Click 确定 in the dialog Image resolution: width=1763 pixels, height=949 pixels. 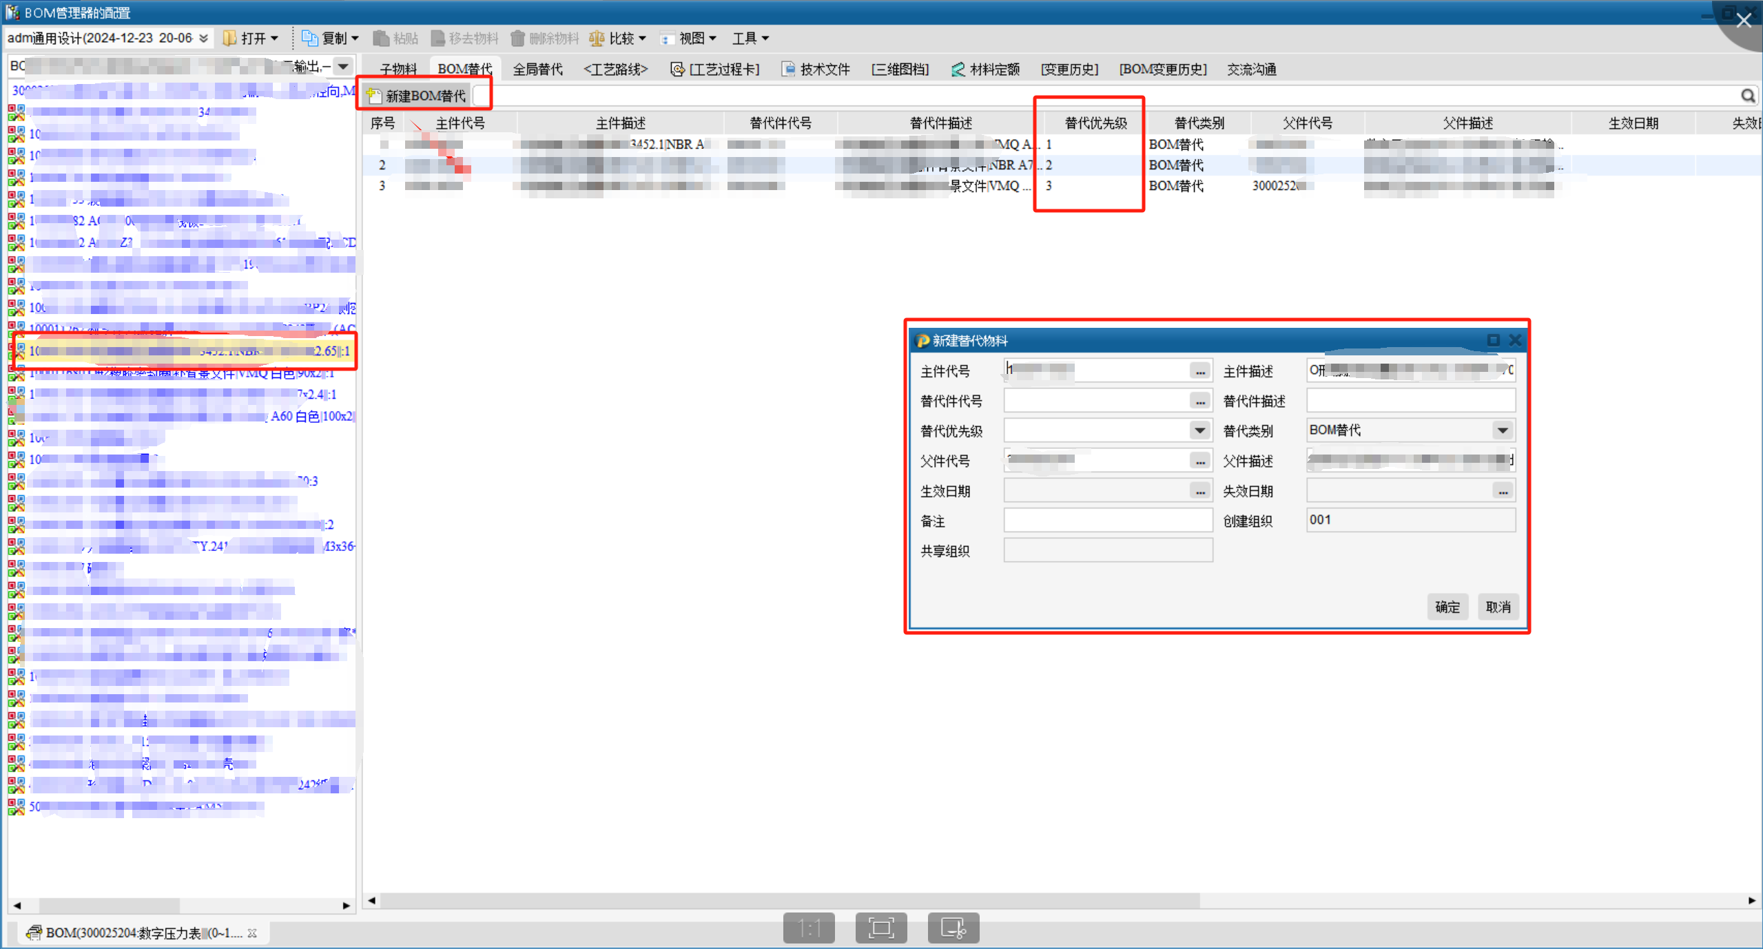(1447, 607)
